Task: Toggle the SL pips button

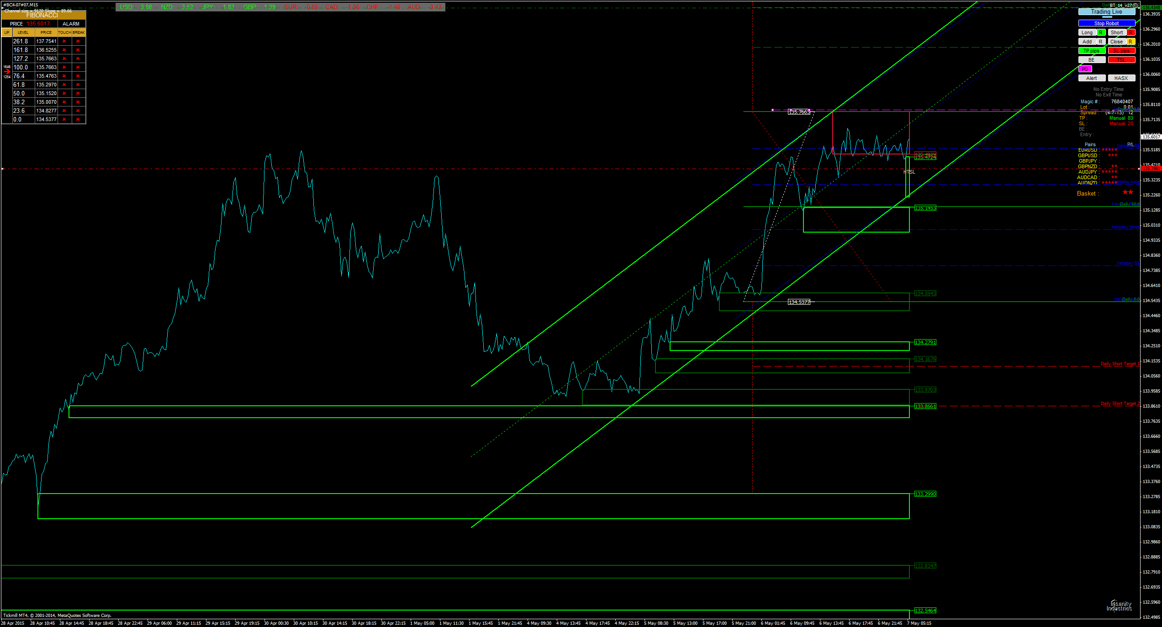Action: tap(1121, 51)
